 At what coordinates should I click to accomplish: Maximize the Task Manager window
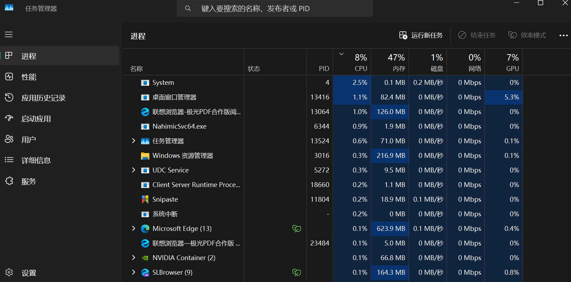[540, 3]
